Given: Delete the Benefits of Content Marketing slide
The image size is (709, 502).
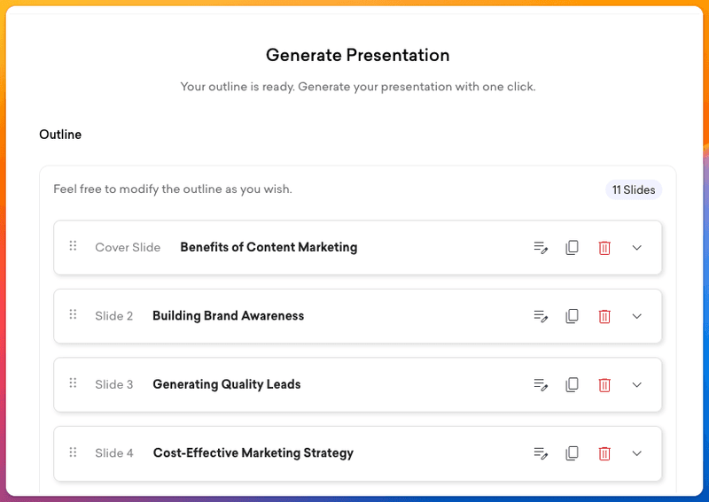Looking at the screenshot, I should 604,248.
